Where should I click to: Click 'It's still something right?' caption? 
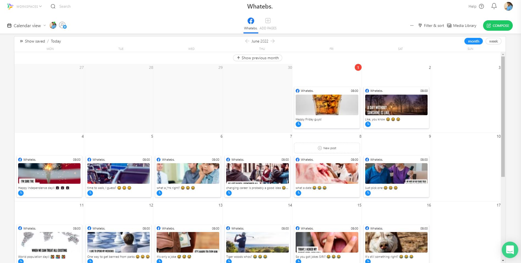(x=389, y=257)
